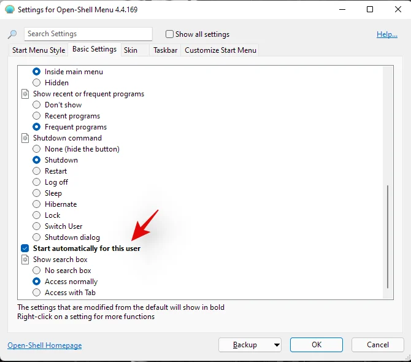Choose Recent programs option
Screen dimensions: 411x362
pyautogui.click(x=36, y=116)
